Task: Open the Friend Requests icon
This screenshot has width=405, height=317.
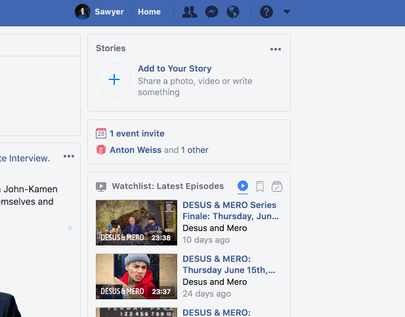Action: coord(190,12)
